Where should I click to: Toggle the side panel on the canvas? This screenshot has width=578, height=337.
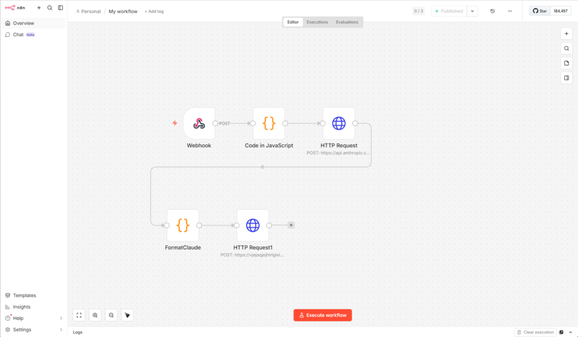(566, 78)
